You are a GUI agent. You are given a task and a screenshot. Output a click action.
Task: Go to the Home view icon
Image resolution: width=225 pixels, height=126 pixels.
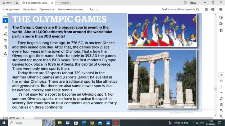(x=17, y=3)
